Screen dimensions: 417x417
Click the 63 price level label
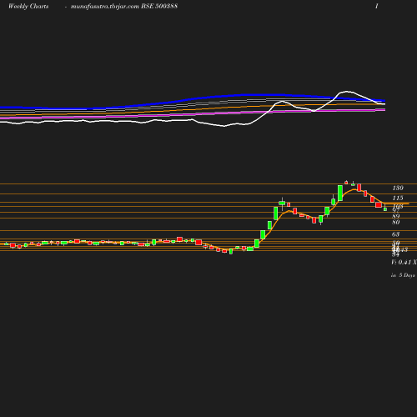pyautogui.click(x=396, y=234)
